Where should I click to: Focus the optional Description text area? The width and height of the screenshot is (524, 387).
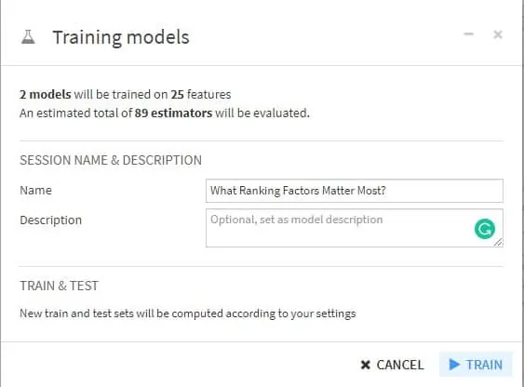[x=355, y=228]
